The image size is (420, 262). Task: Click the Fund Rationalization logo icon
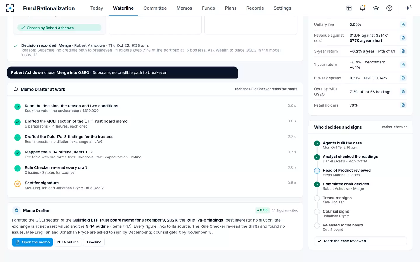(10, 8)
